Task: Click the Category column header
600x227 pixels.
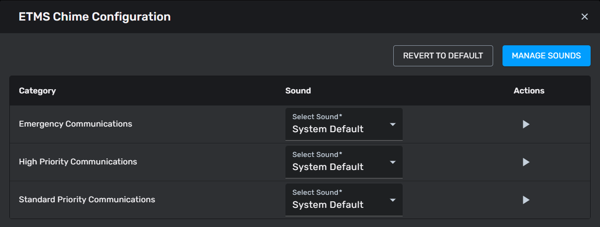Action: [37, 91]
